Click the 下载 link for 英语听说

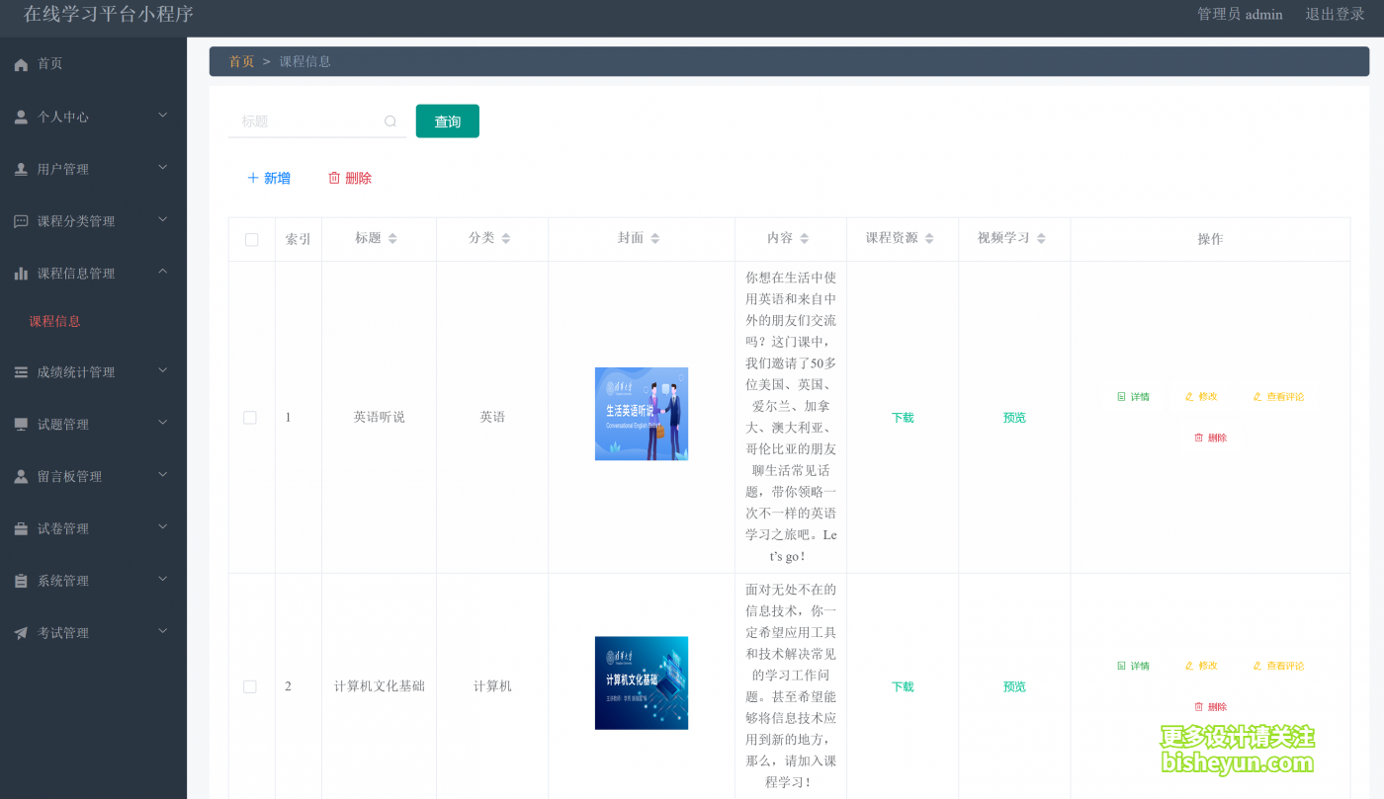[902, 417]
